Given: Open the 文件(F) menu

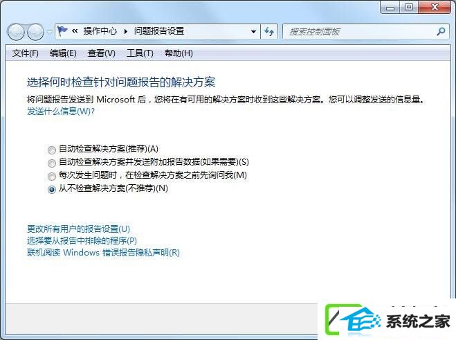Looking at the screenshot, I should pyautogui.click(x=26, y=53).
